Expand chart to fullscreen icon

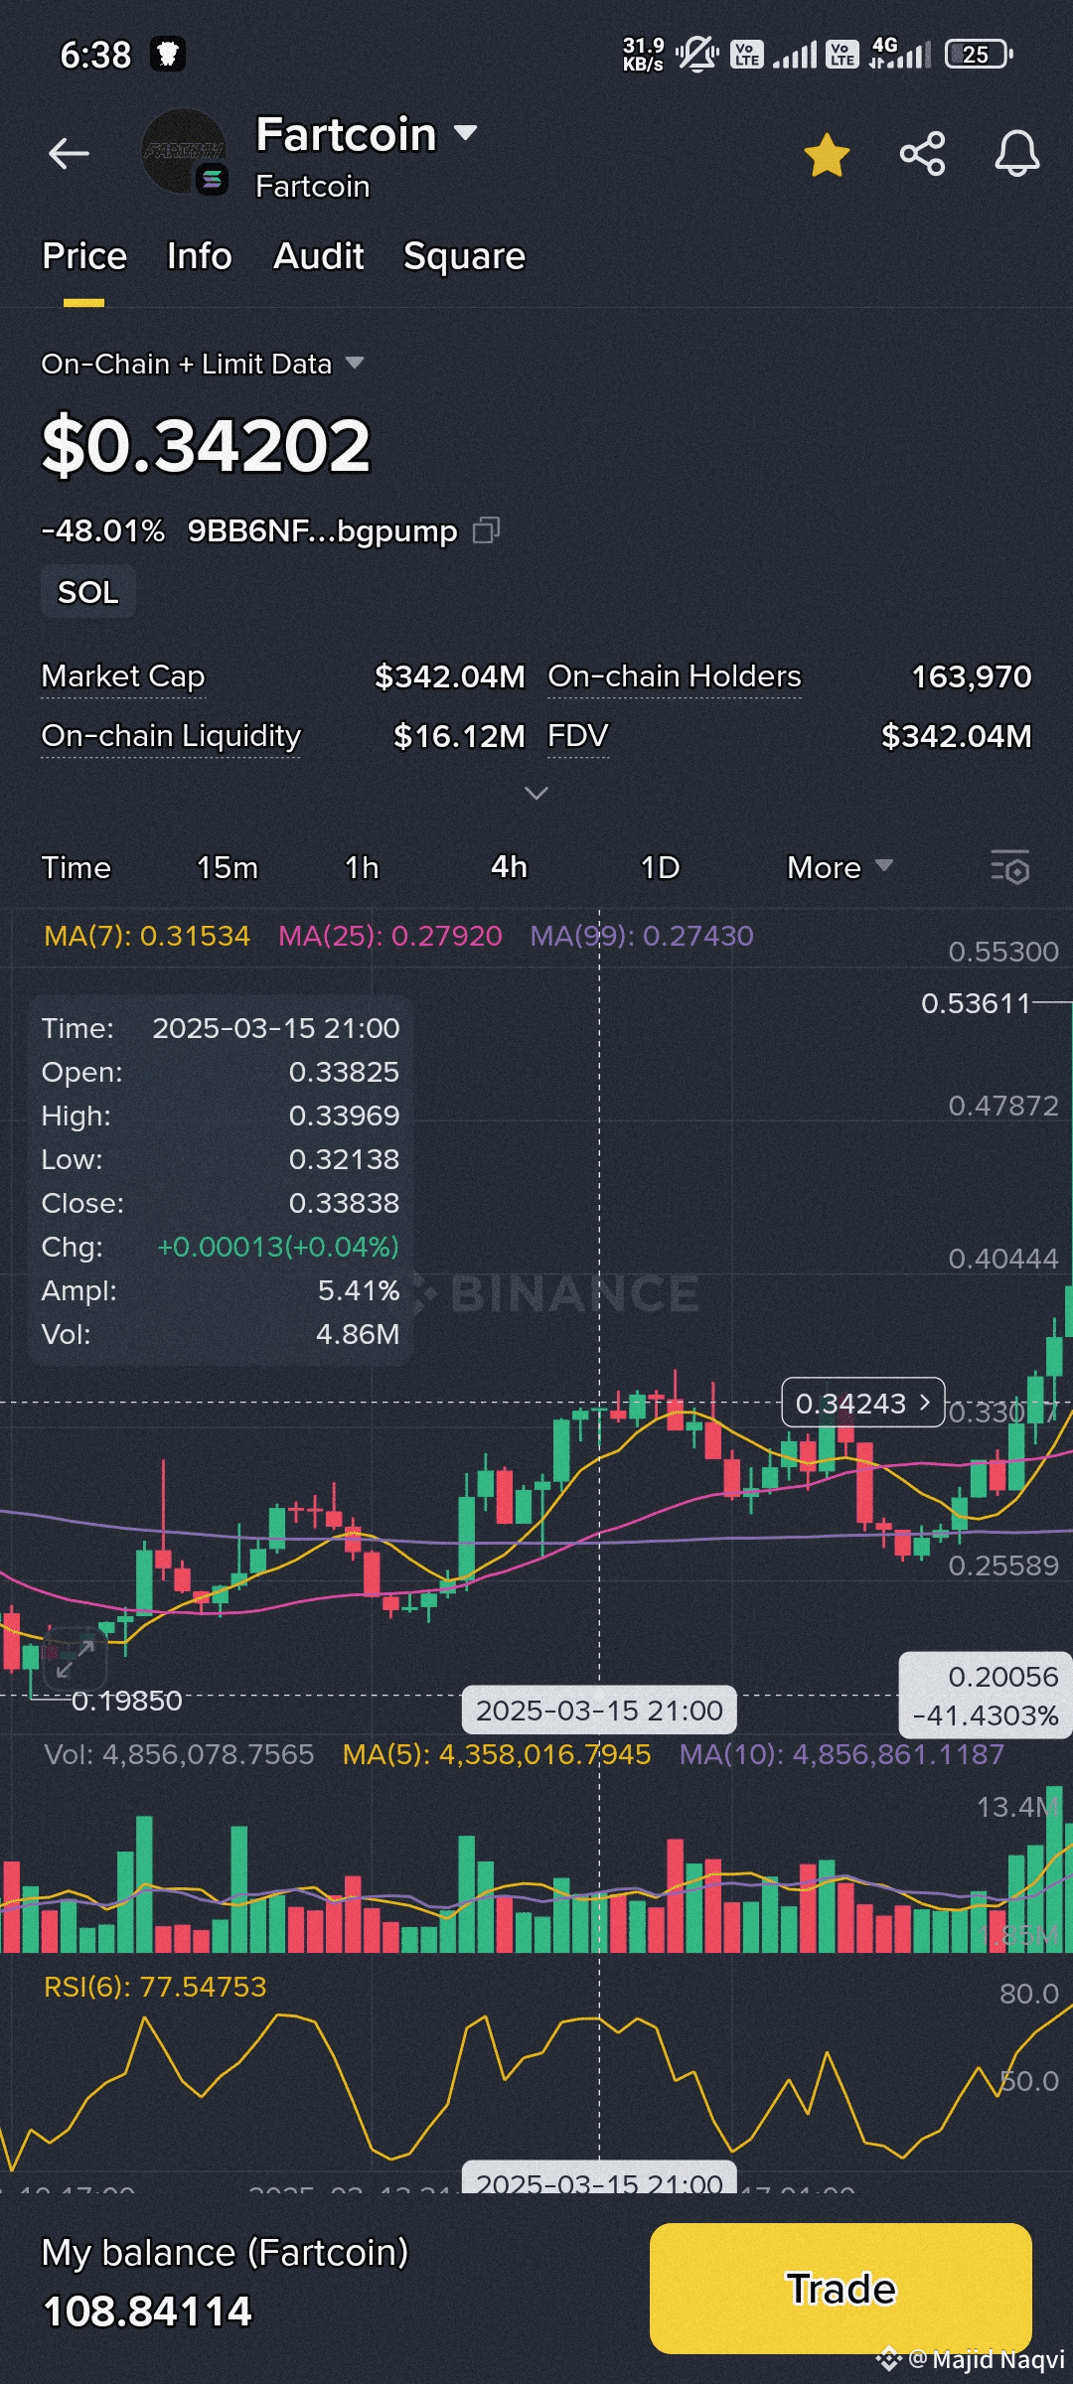coord(76,1658)
